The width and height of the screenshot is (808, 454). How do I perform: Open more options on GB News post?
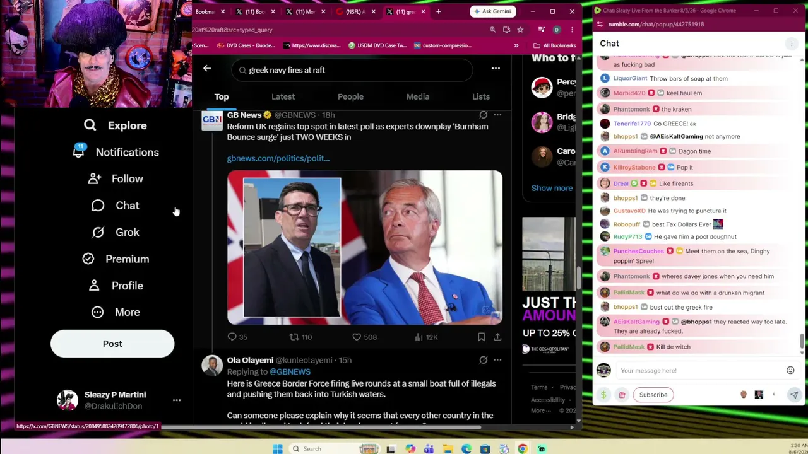[x=497, y=115]
